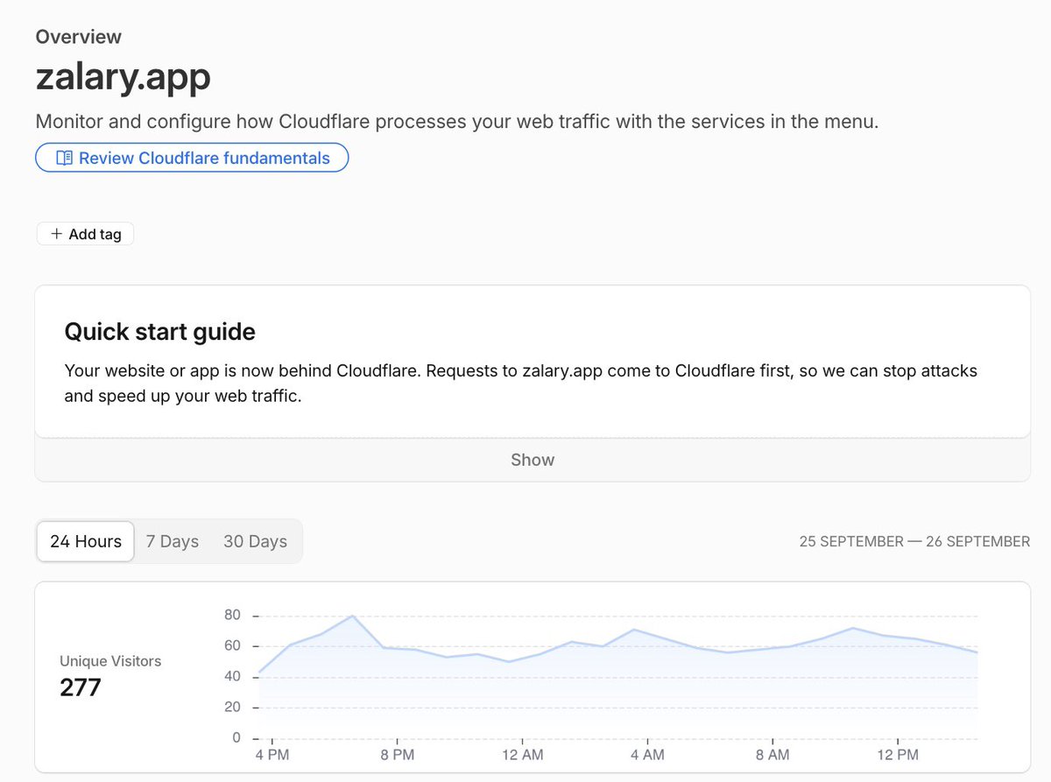Click the 4 PM marker on the chart

click(272, 755)
